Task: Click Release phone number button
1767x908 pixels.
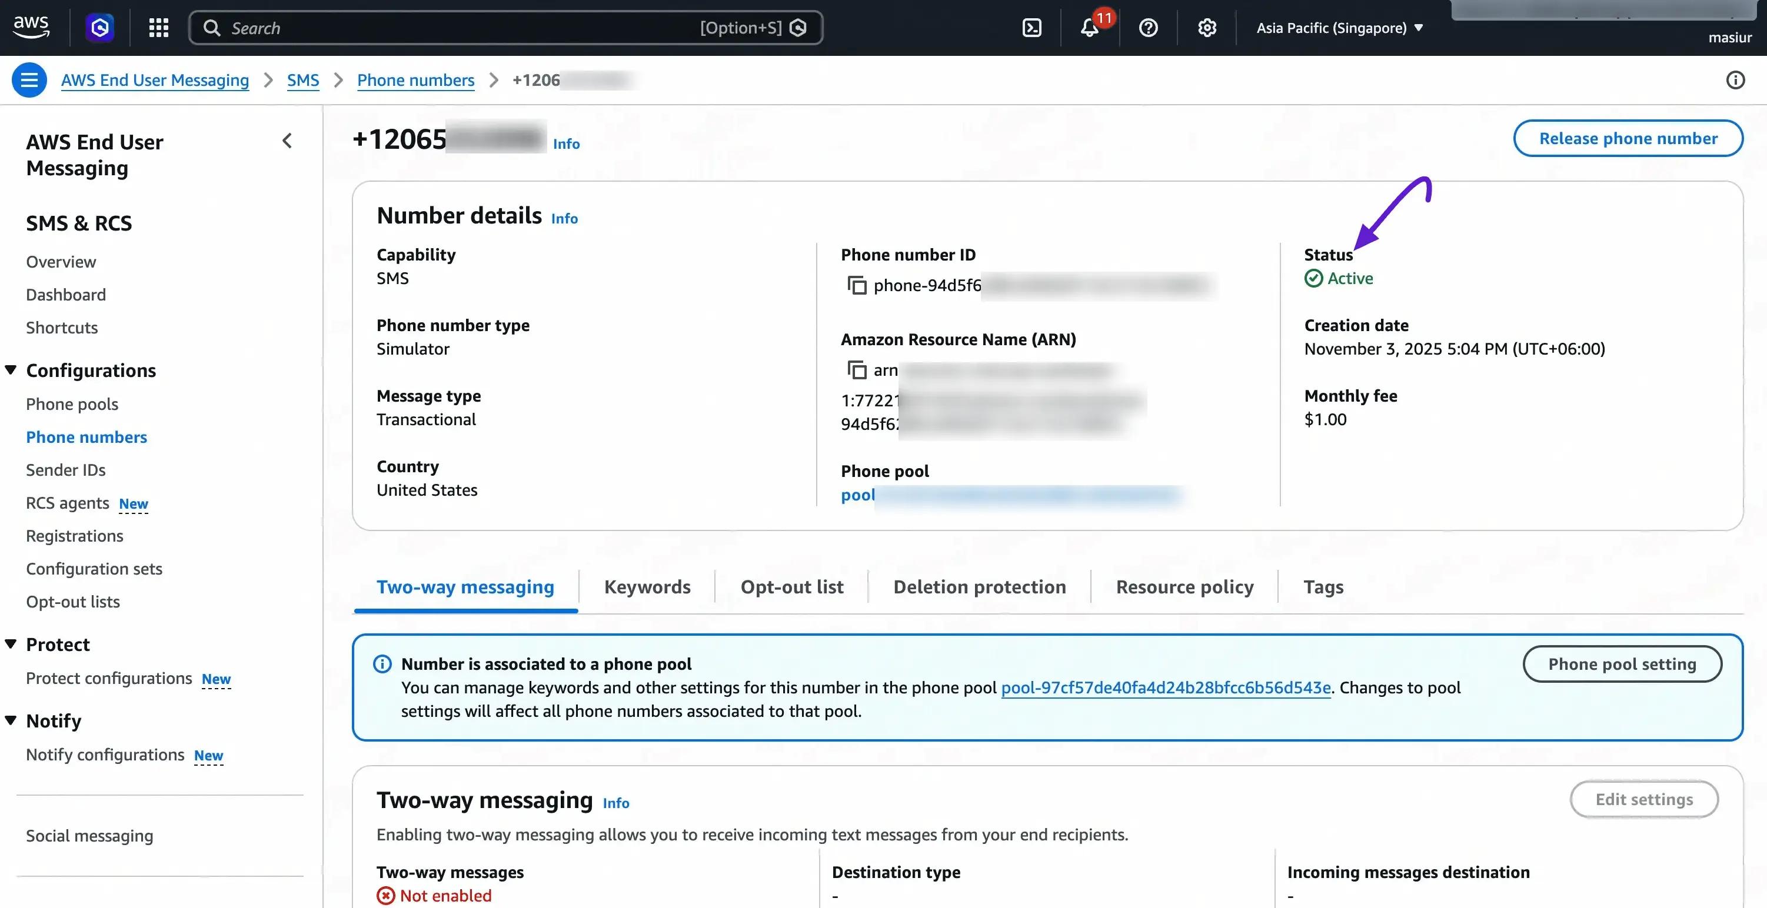Action: (1628, 138)
